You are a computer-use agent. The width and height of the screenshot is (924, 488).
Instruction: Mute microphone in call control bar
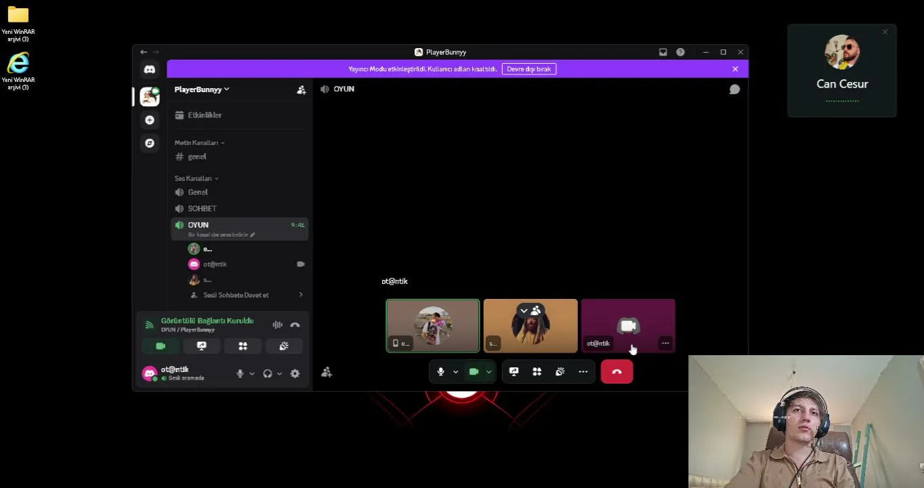tap(440, 372)
